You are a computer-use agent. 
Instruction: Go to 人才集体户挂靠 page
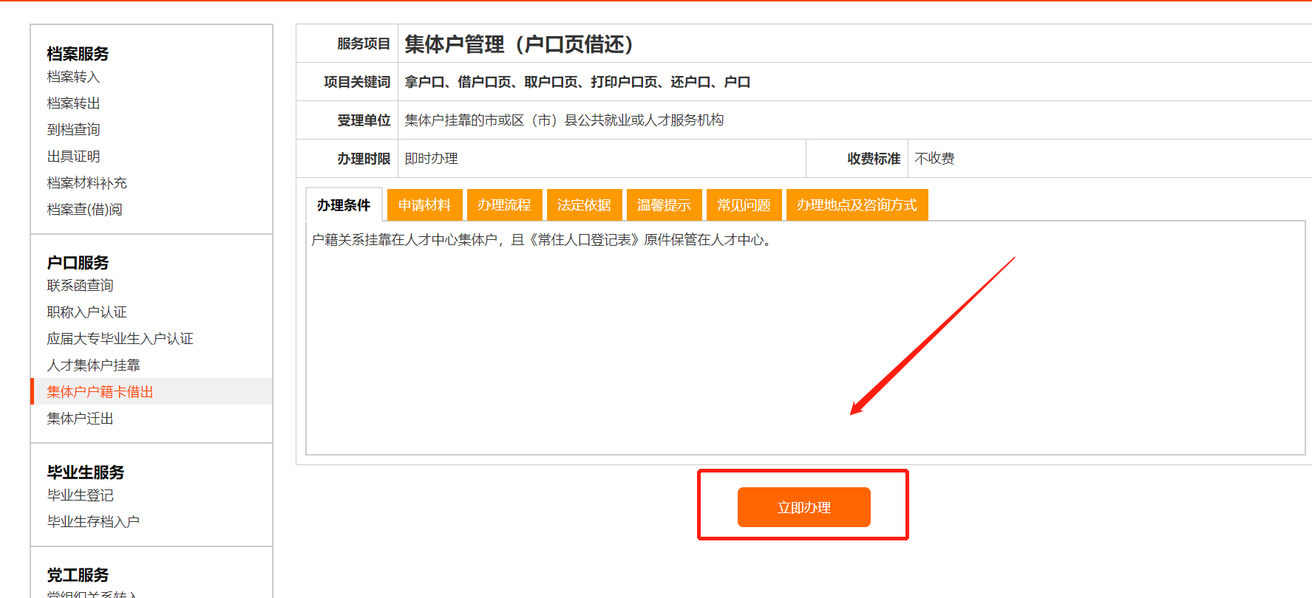93,365
